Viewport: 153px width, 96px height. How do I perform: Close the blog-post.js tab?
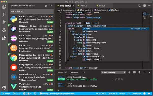click(x=73, y=6)
